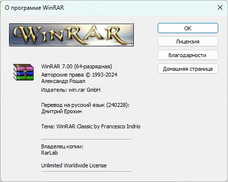228x182 pixels.
Task: Confirm the dialog with the OK button
Action: (x=188, y=28)
